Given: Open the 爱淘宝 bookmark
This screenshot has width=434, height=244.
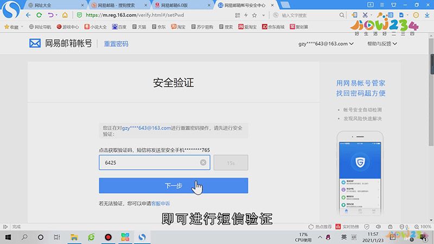Looking at the screenshot, I should click(247, 27).
